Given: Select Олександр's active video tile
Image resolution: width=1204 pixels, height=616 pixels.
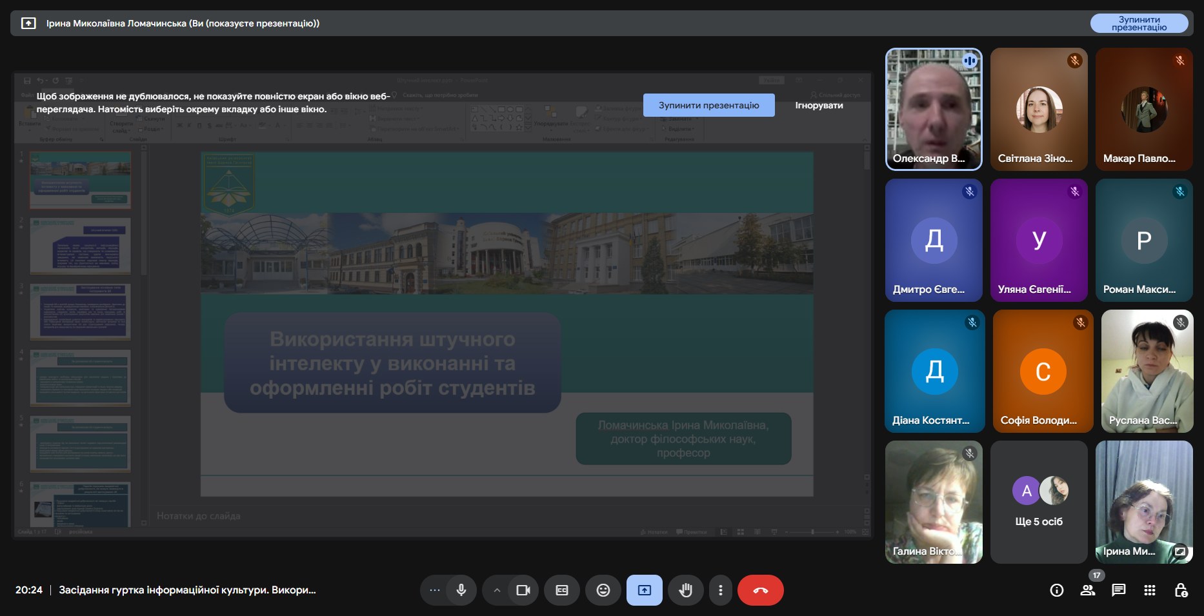Looking at the screenshot, I should [x=934, y=109].
